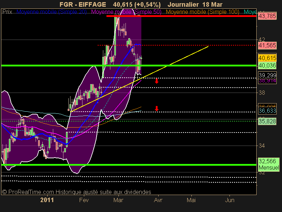Click the lower red down arrow marker
This screenshot has width=282, height=212.
coord(157,108)
